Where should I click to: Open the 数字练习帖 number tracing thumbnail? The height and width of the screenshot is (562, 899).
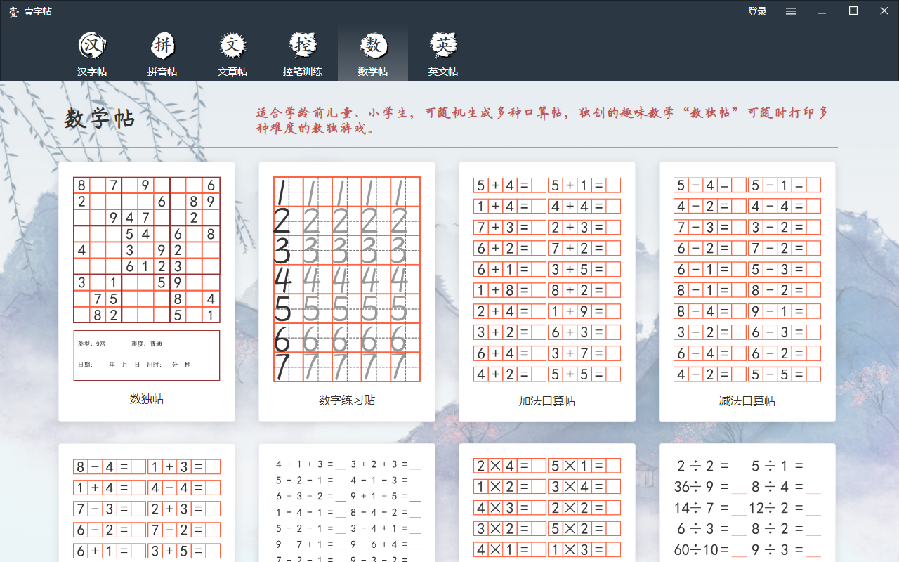347,279
